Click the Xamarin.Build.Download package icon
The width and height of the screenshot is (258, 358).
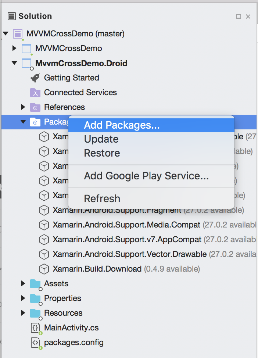(x=44, y=269)
